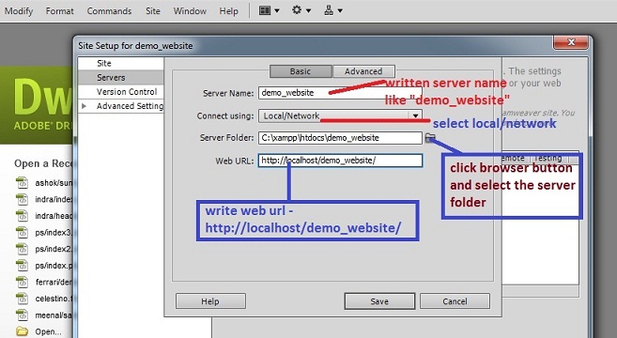Screen dimensions: 617x338
Task: Open the gear extensions icon dropdown
Action: pyautogui.click(x=301, y=10)
